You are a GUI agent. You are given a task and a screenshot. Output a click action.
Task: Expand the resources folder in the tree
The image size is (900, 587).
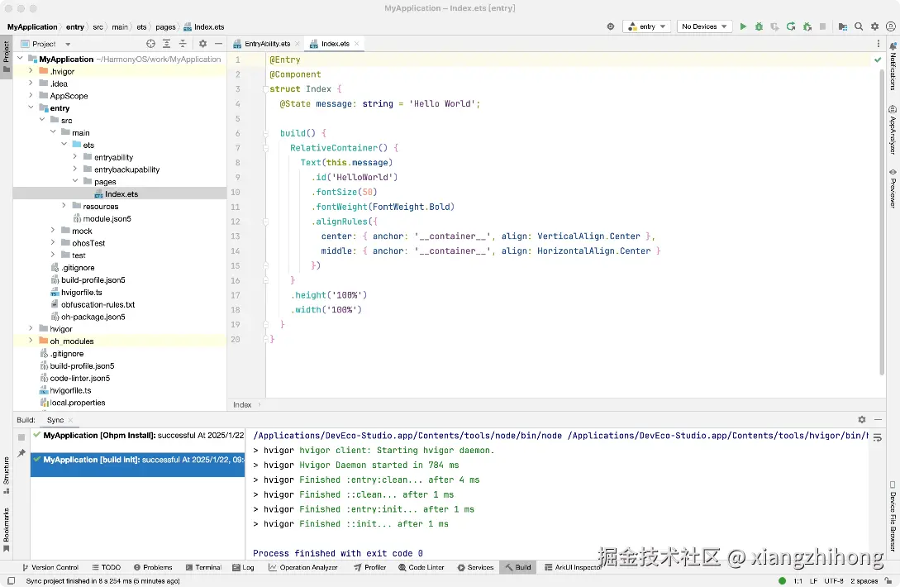(x=64, y=207)
